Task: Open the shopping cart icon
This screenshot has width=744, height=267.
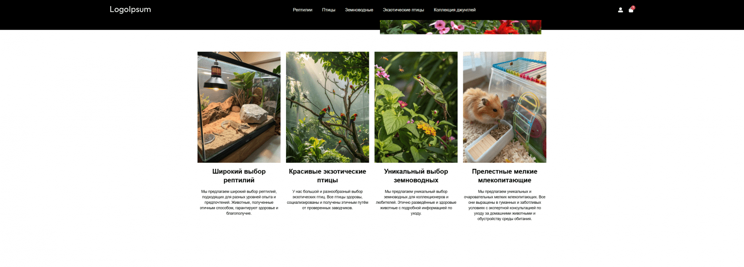Action: pyautogui.click(x=631, y=10)
